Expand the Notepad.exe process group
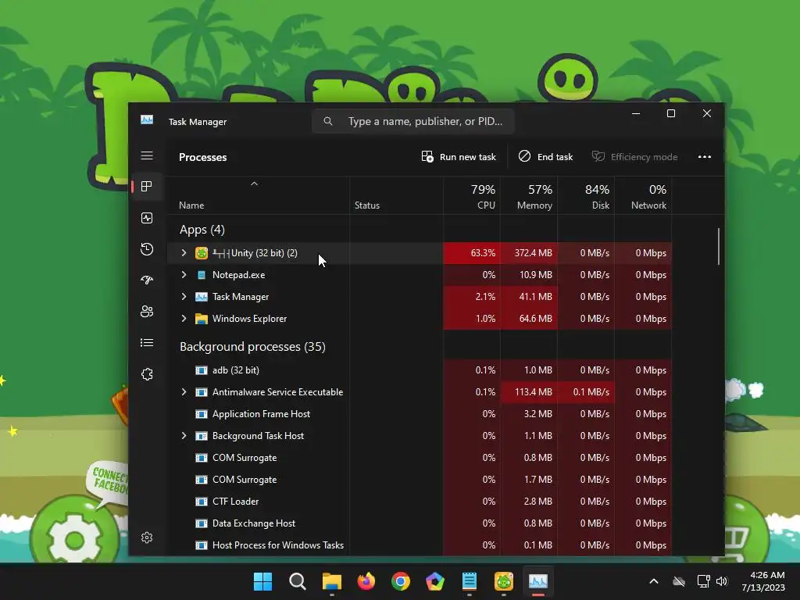The width and height of the screenshot is (800, 600). (184, 275)
